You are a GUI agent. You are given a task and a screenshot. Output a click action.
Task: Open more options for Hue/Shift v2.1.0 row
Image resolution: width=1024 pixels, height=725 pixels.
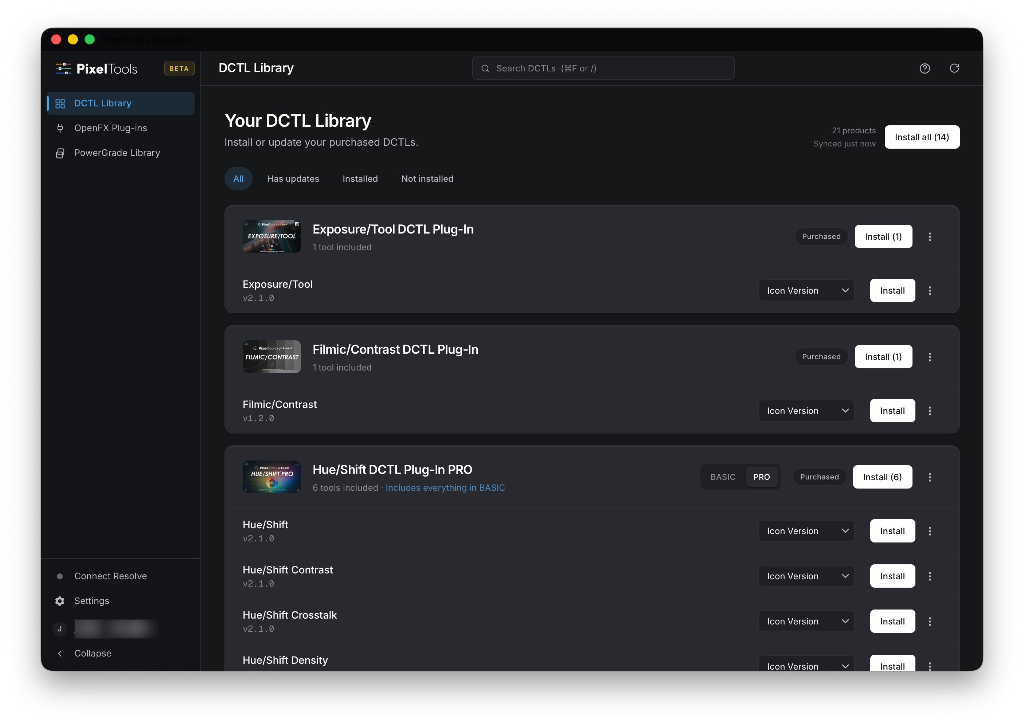[x=930, y=531]
